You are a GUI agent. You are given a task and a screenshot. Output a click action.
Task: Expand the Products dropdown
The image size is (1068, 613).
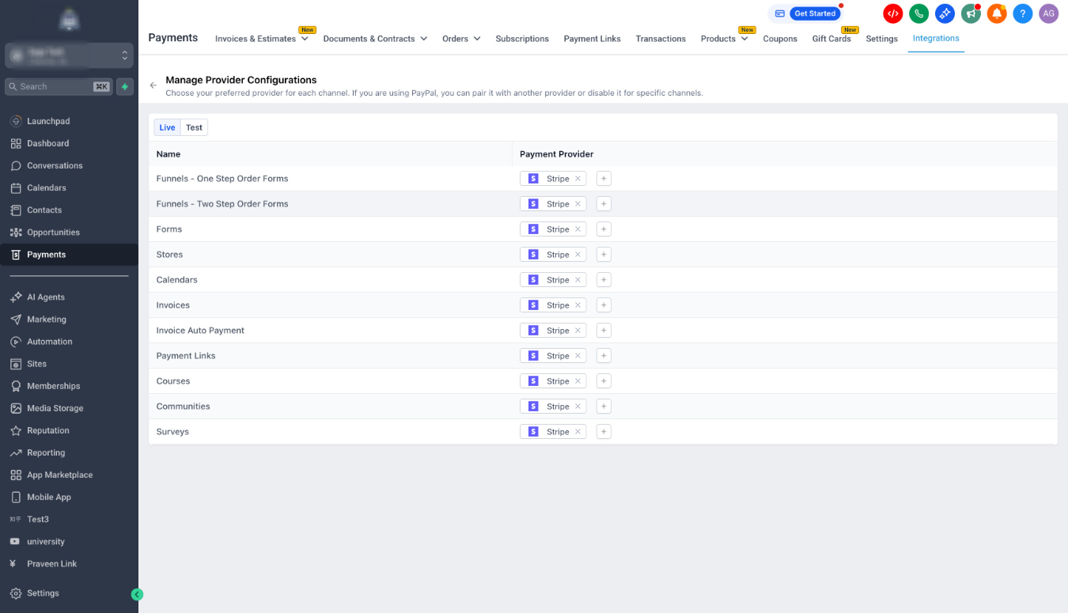(724, 39)
